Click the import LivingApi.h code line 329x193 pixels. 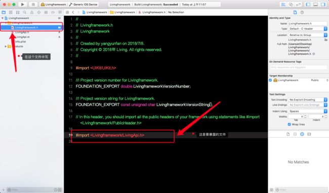coord(110,135)
